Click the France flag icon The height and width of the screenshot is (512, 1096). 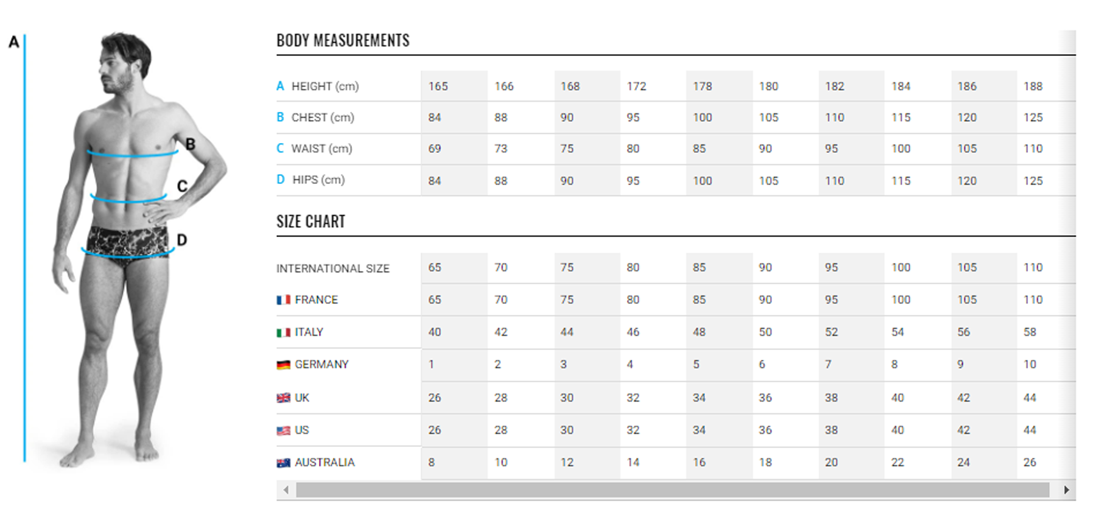tap(283, 300)
